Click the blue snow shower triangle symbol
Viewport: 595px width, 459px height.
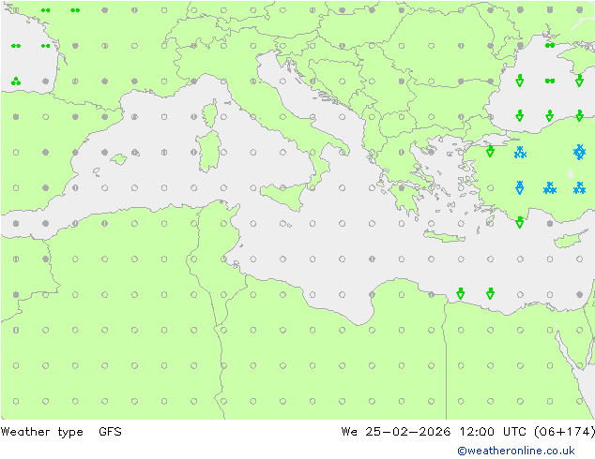coord(520,187)
